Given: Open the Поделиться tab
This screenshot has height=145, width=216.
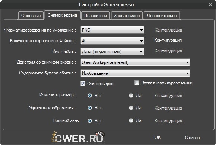Looking at the screenshot, I should 95,16.
